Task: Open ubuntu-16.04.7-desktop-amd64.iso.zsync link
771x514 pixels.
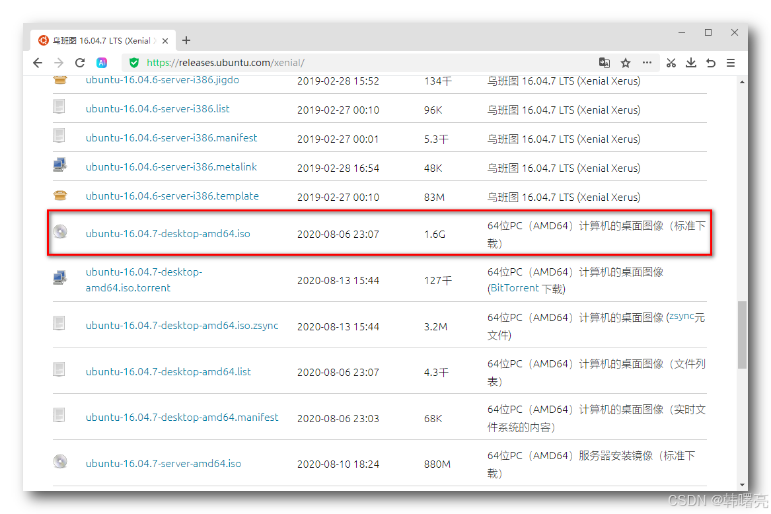Action: (182, 326)
